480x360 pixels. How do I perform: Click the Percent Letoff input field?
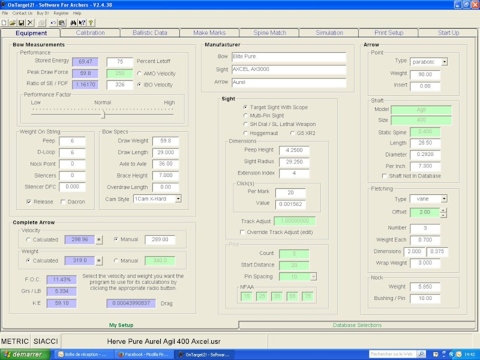[119, 62]
